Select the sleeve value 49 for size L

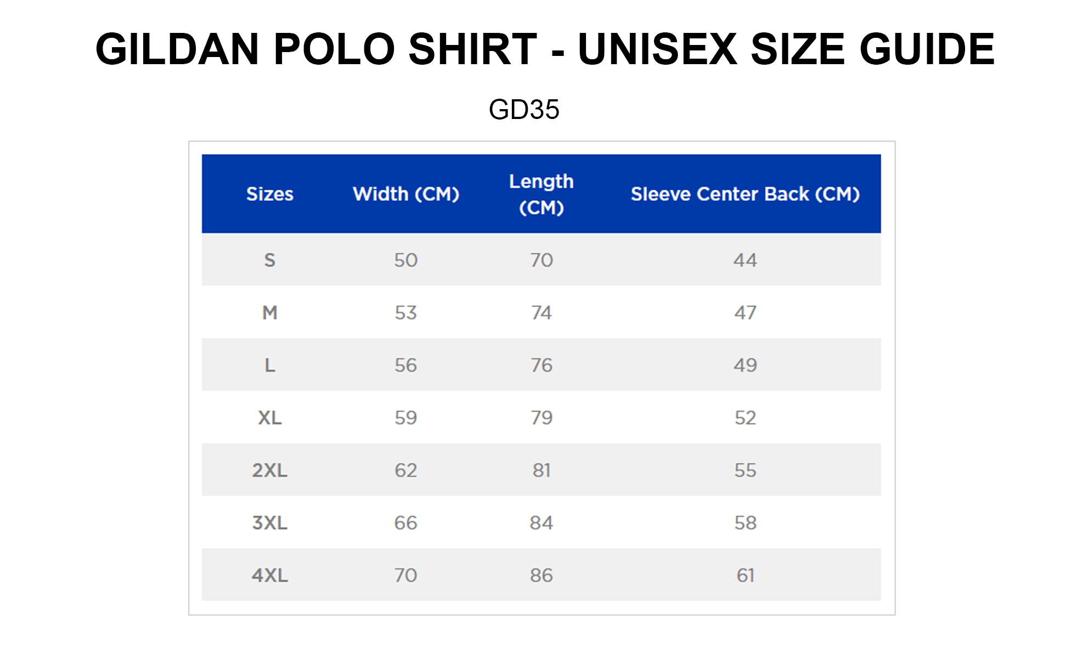(745, 365)
